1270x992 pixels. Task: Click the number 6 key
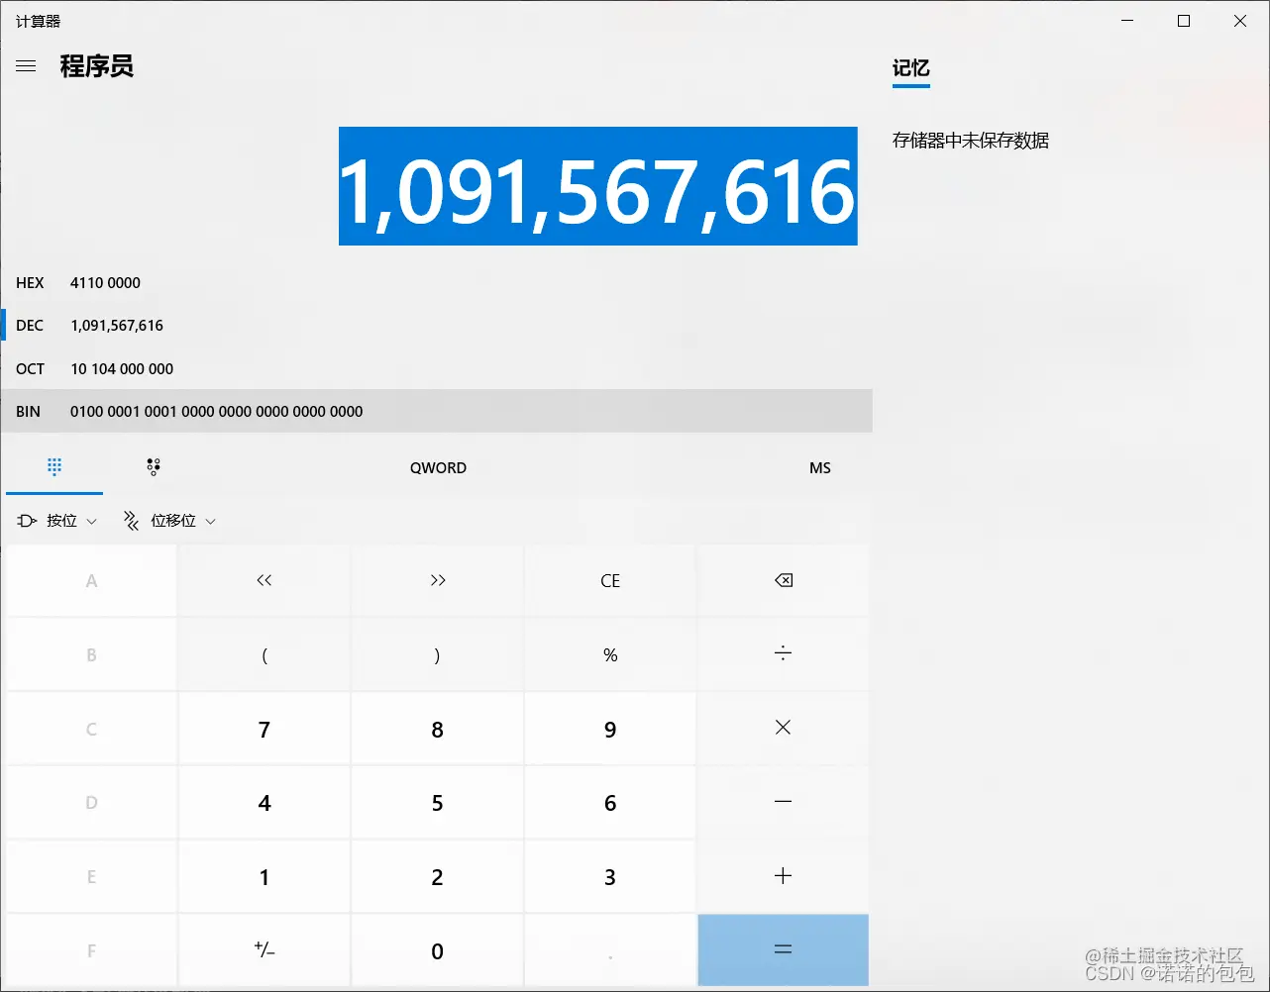pos(610,803)
